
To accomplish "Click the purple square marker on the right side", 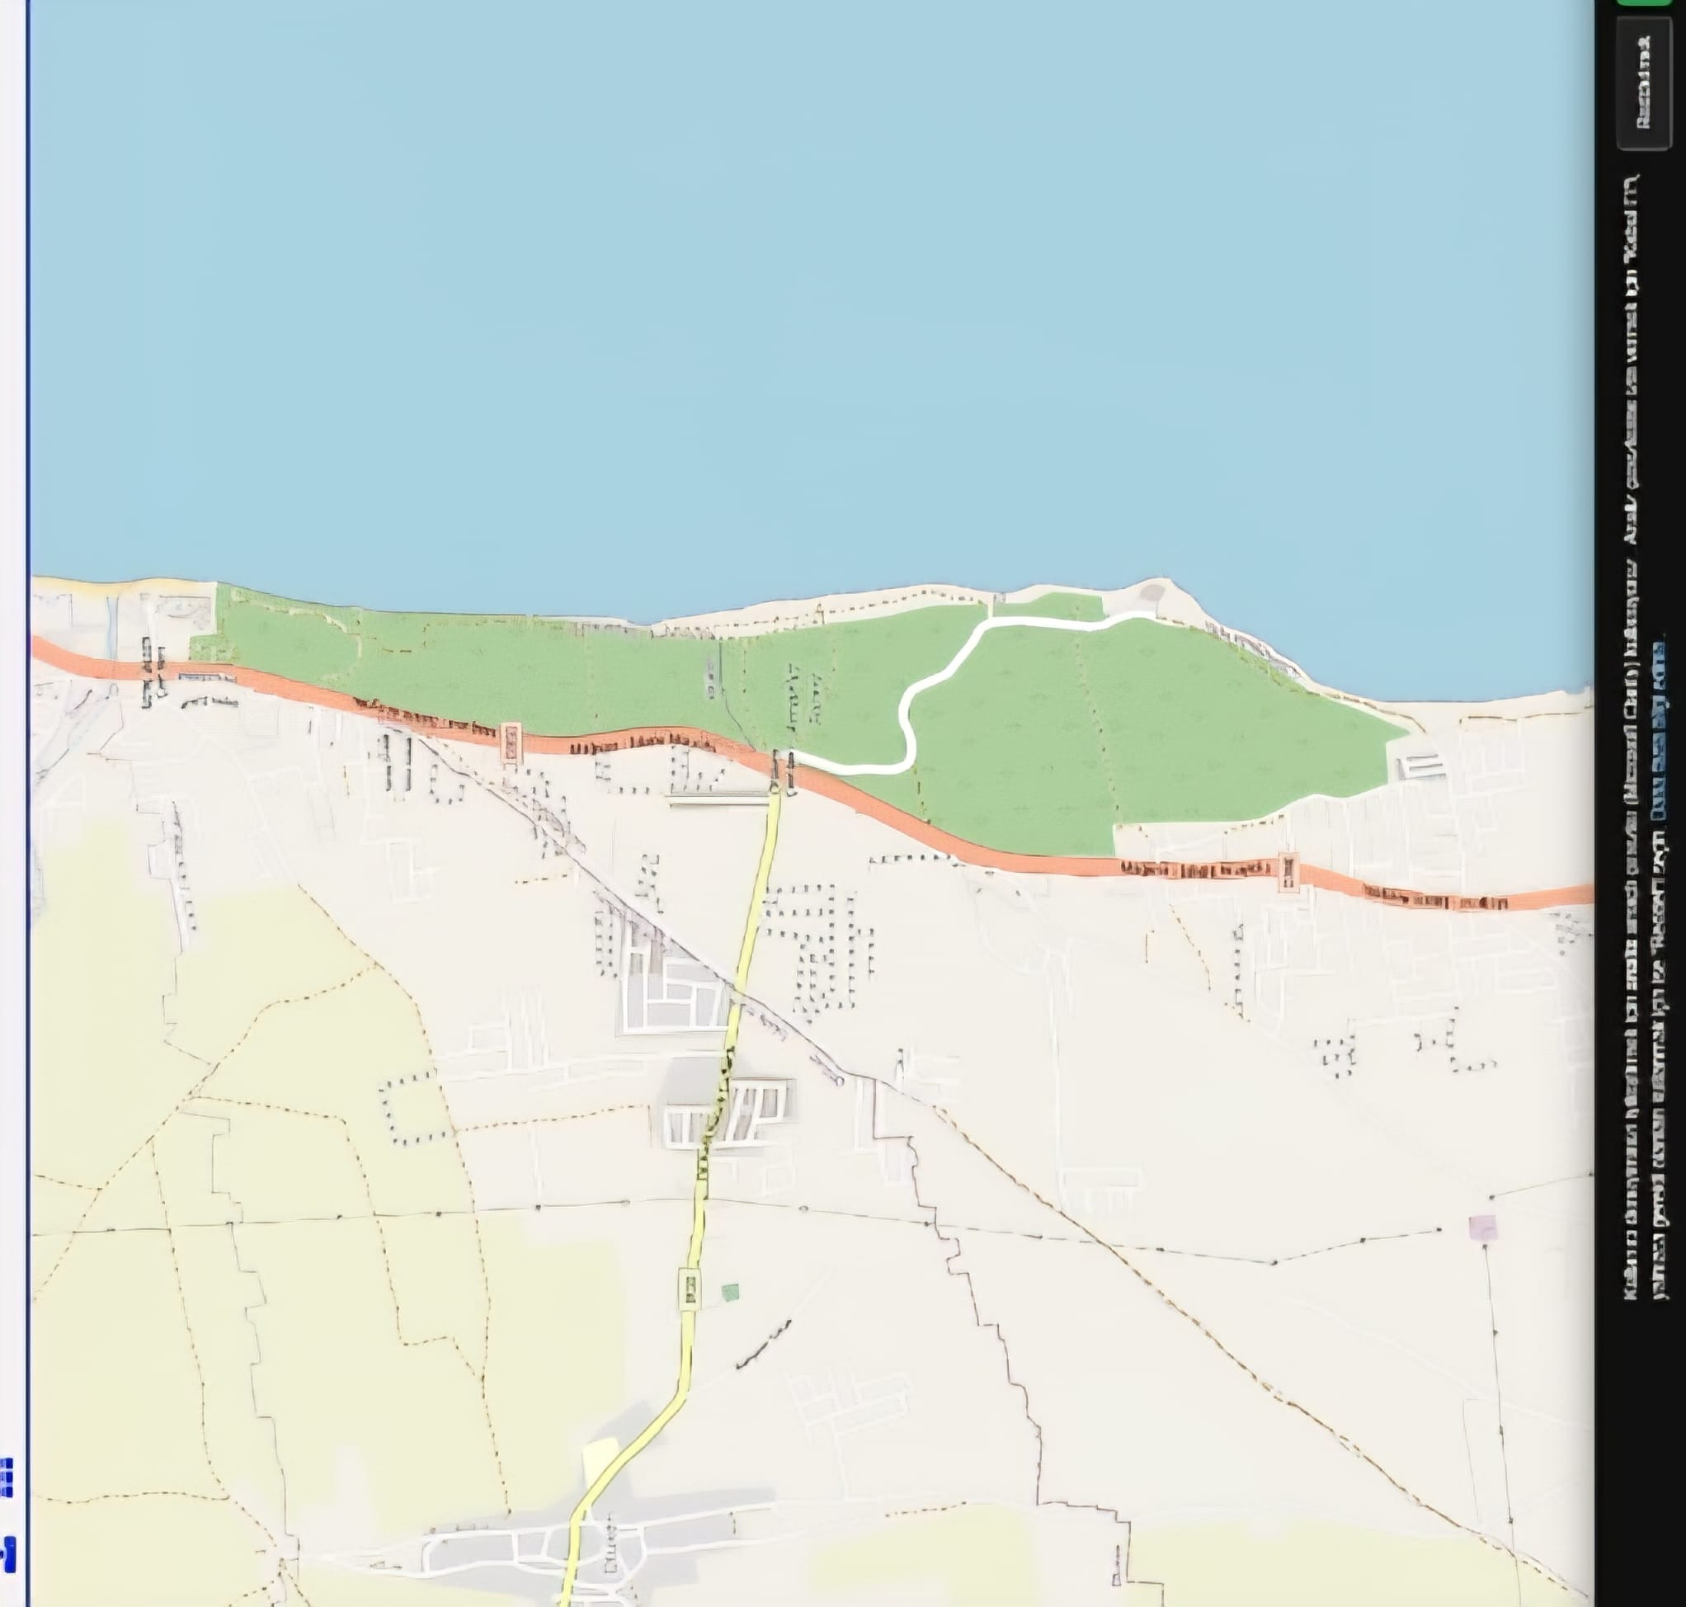I will [1482, 1227].
